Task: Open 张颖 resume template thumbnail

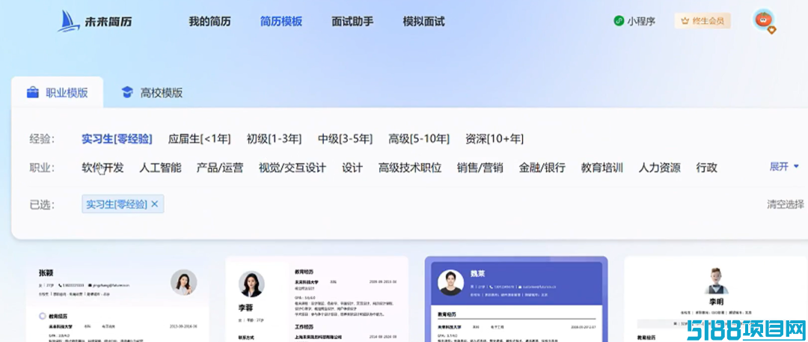Action: pos(117,301)
